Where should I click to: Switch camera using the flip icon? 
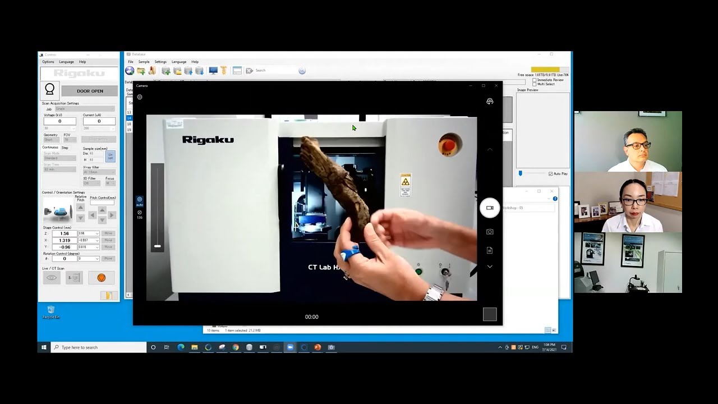point(490,102)
